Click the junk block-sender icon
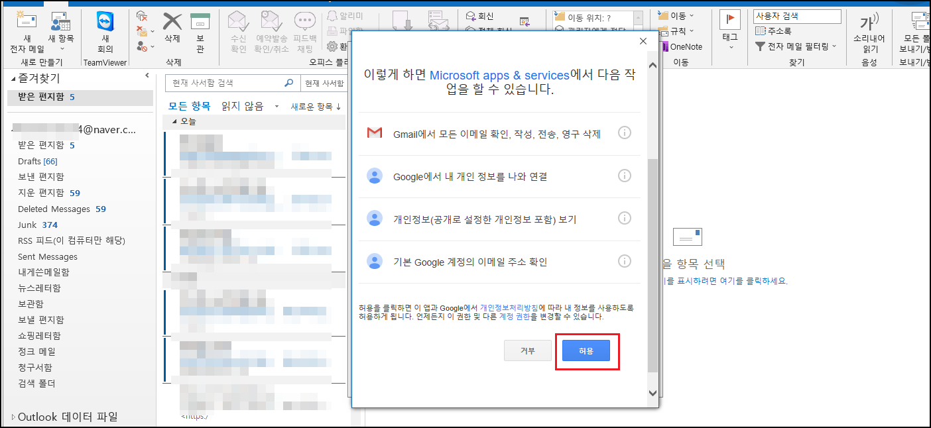Image resolution: width=931 pixels, height=428 pixels. click(x=142, y=47)
